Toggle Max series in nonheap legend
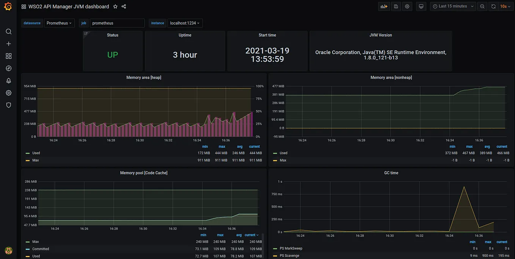 [283, 160]
